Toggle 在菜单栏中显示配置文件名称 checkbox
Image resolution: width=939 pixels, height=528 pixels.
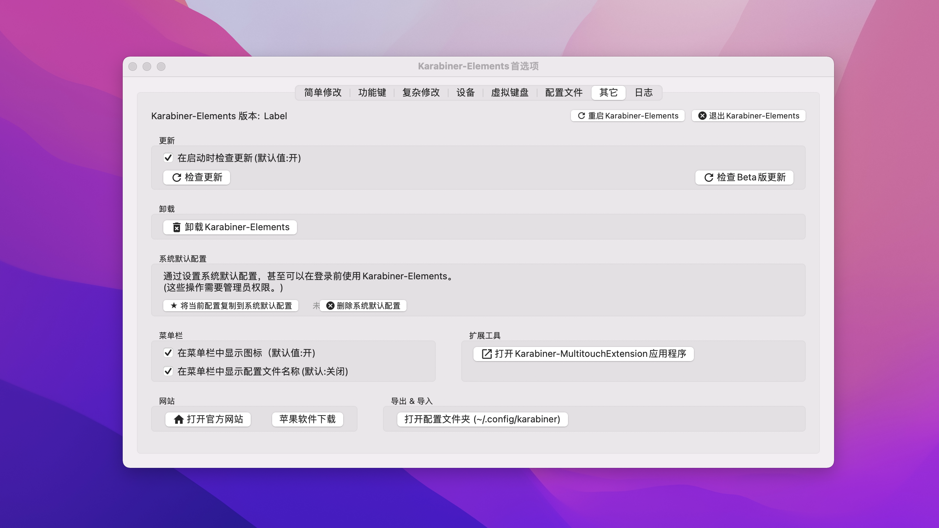(168, 371)
